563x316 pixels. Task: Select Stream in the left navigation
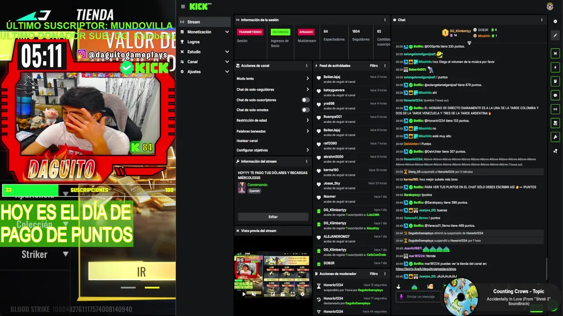pyautogui.click(x=205, y=22)
